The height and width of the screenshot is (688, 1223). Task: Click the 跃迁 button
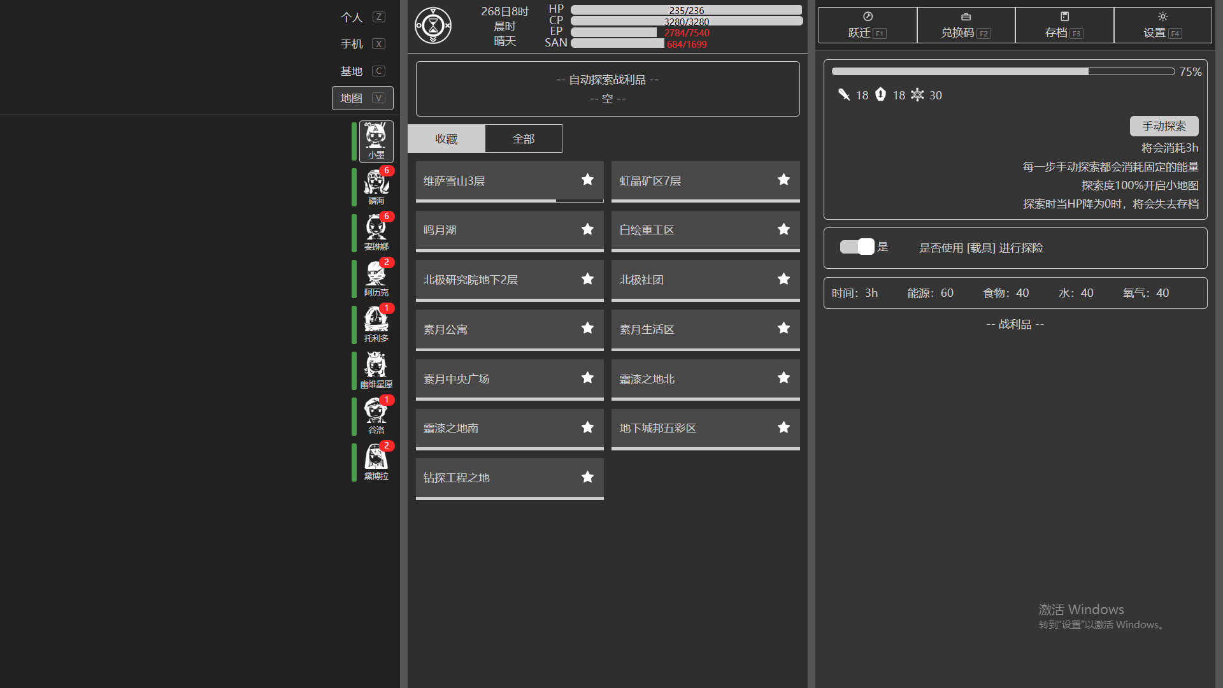868,25
